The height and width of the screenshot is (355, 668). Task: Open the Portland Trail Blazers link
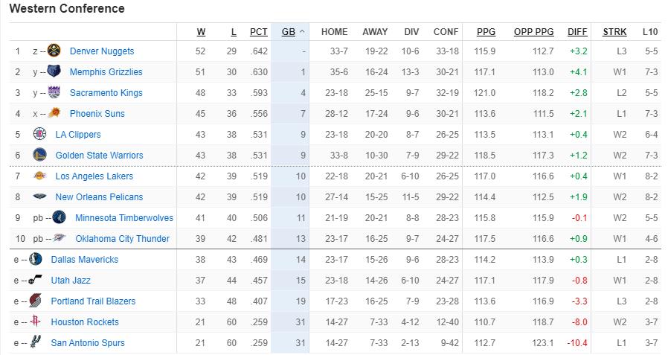(x=93, y=301)
